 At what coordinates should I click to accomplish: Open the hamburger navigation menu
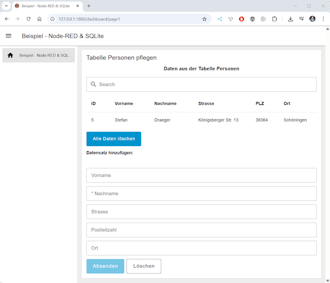click(x=9, y=36)
